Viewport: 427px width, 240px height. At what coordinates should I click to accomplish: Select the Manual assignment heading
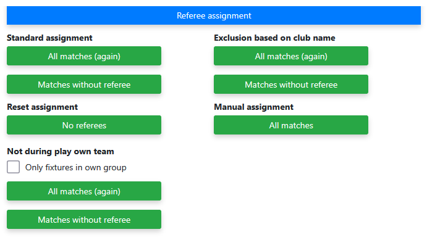253,107
